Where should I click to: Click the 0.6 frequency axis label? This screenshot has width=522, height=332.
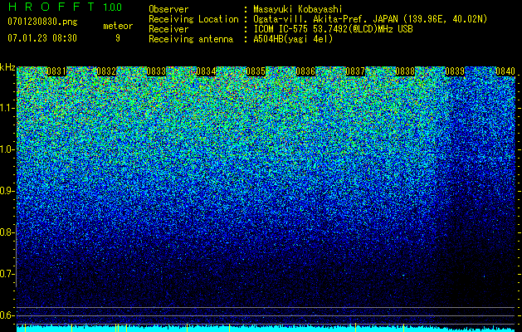(x=7, y=315)
